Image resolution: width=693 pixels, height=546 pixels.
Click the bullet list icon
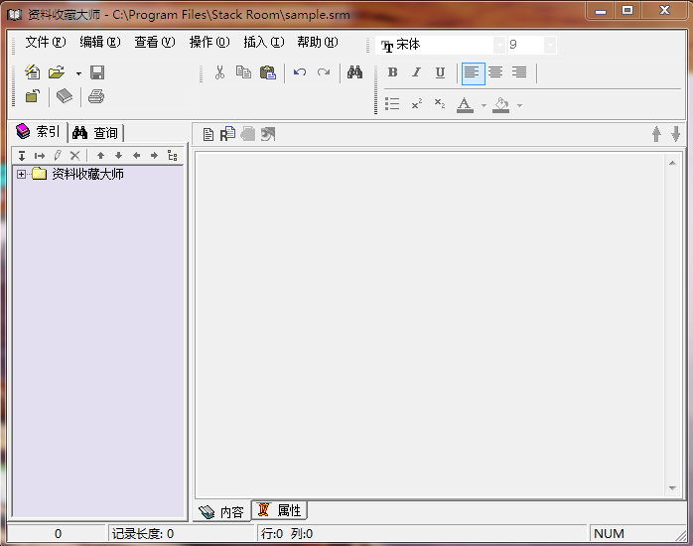(392, 104)
